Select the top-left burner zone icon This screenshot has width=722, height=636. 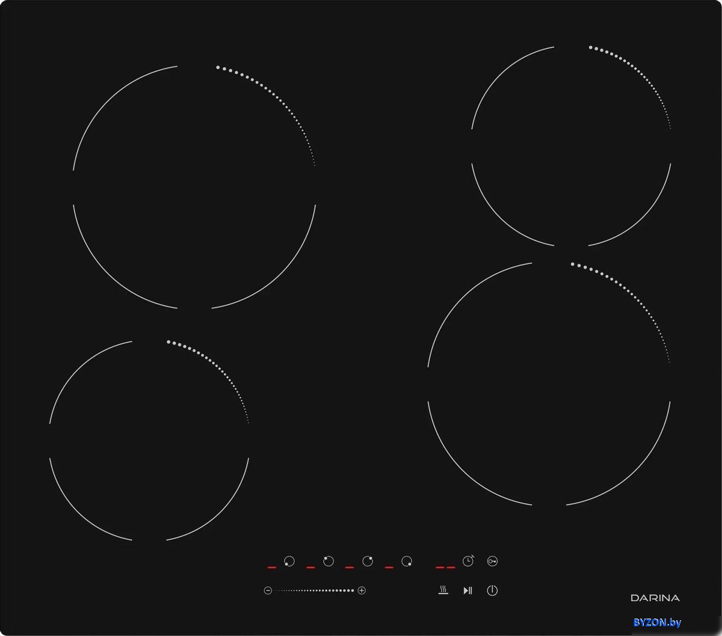point(329,561)
